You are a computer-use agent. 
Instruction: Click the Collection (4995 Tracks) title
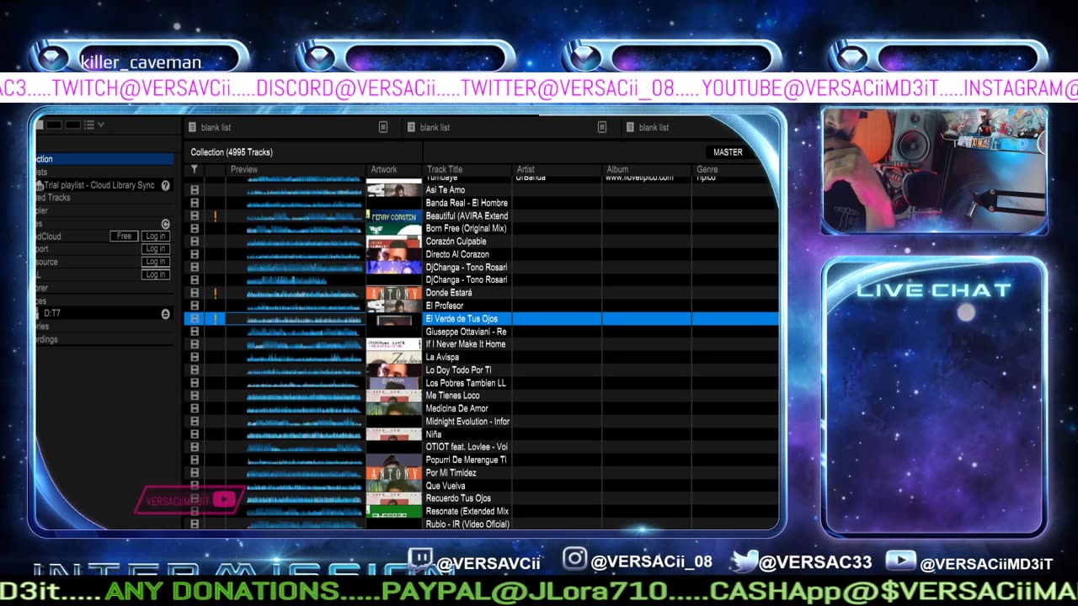pos(232,152)
